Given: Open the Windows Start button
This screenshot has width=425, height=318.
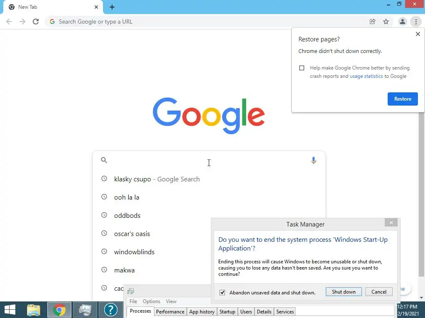Looking at the screenshot, I should click(10, 310).
